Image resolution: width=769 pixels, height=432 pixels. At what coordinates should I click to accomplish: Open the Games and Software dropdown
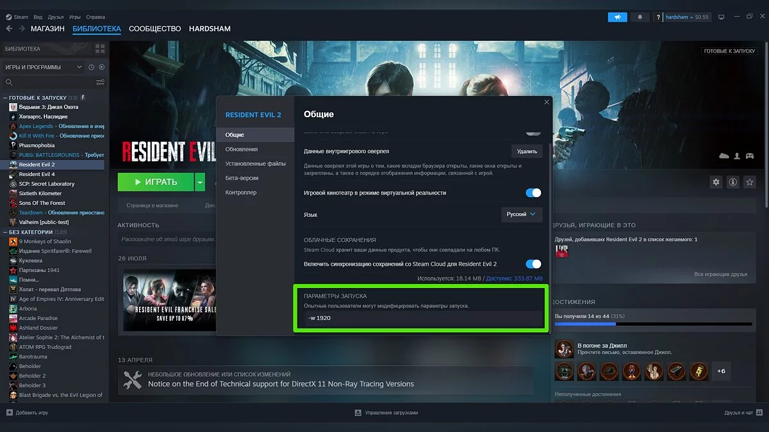click(42, 67)
